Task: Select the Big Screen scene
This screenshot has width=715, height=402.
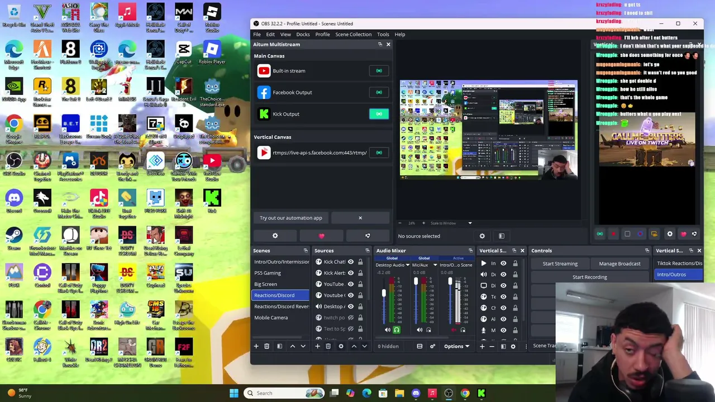Action: click(281, 284)
